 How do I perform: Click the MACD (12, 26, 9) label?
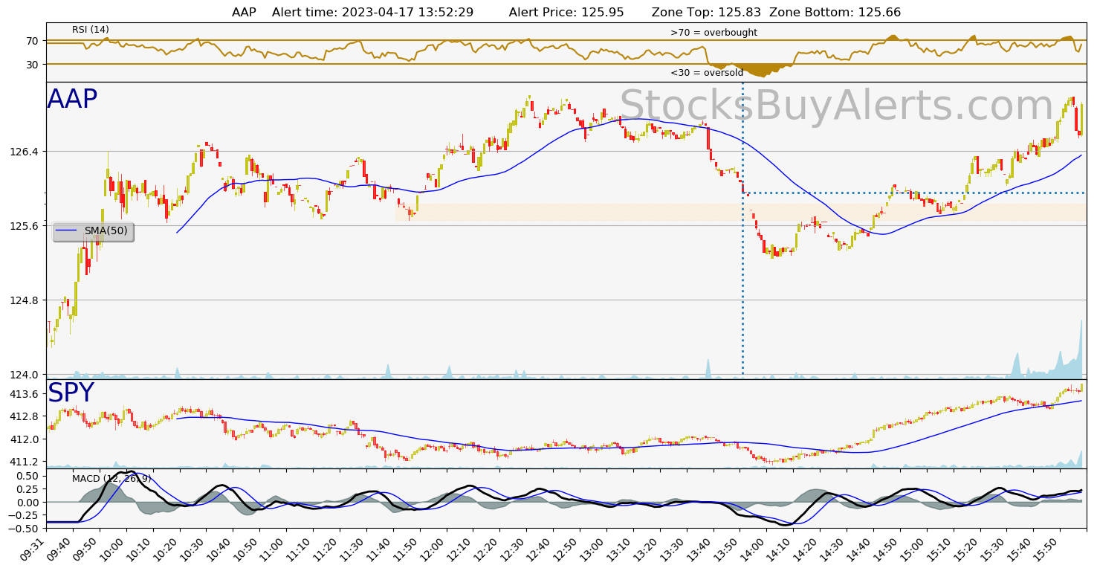(x=111, y=478)
